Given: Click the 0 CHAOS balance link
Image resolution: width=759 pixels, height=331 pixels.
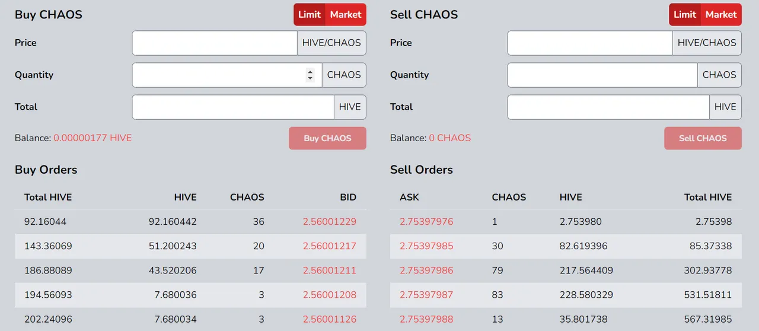Looking at the screenshot, I should point(450,138).
